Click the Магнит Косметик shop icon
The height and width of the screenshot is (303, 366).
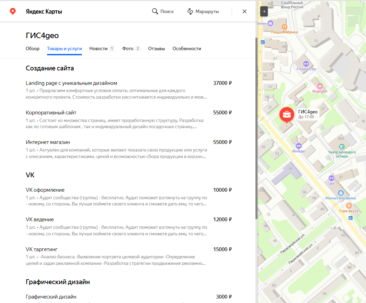point(341,193)
